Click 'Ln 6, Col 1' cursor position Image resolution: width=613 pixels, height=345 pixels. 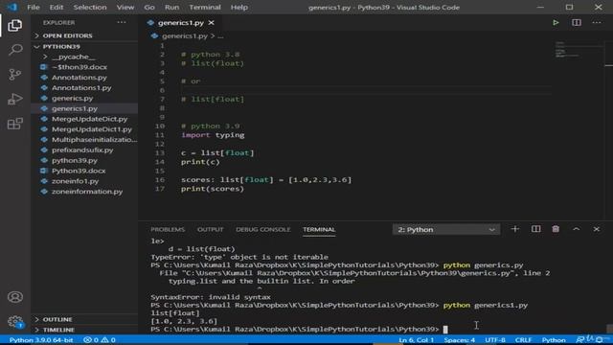pyautogui.click(x=416, y=340)
